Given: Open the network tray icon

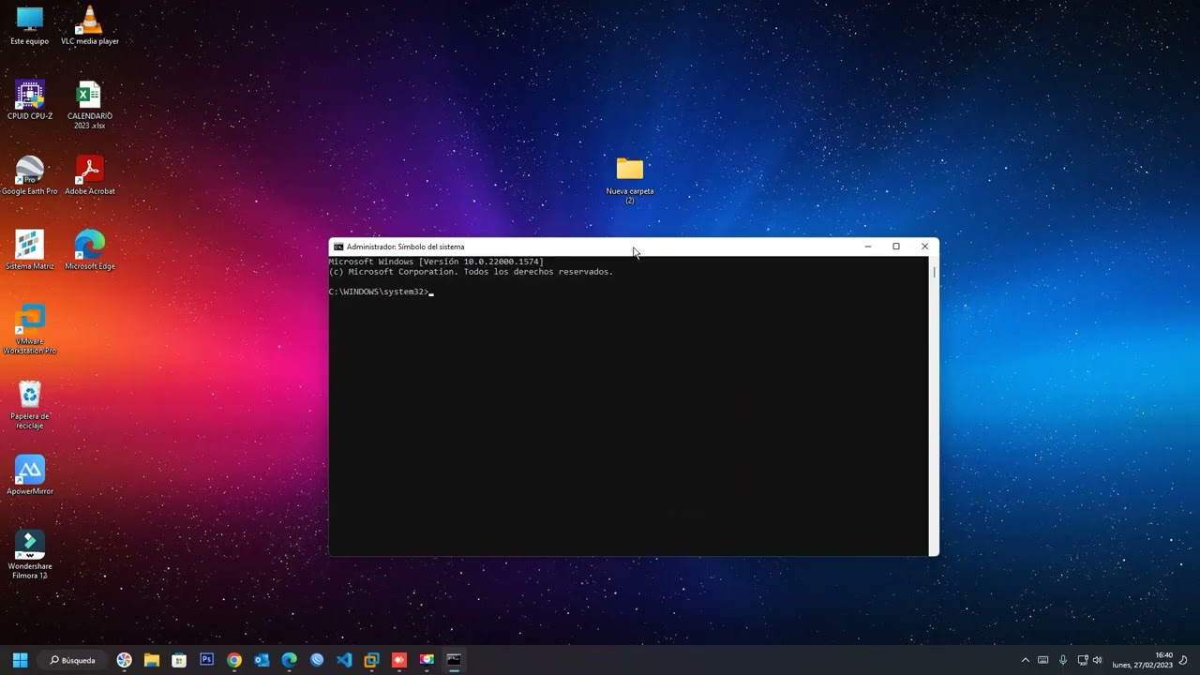Looking at the screenshot, I should (1083, 660).
